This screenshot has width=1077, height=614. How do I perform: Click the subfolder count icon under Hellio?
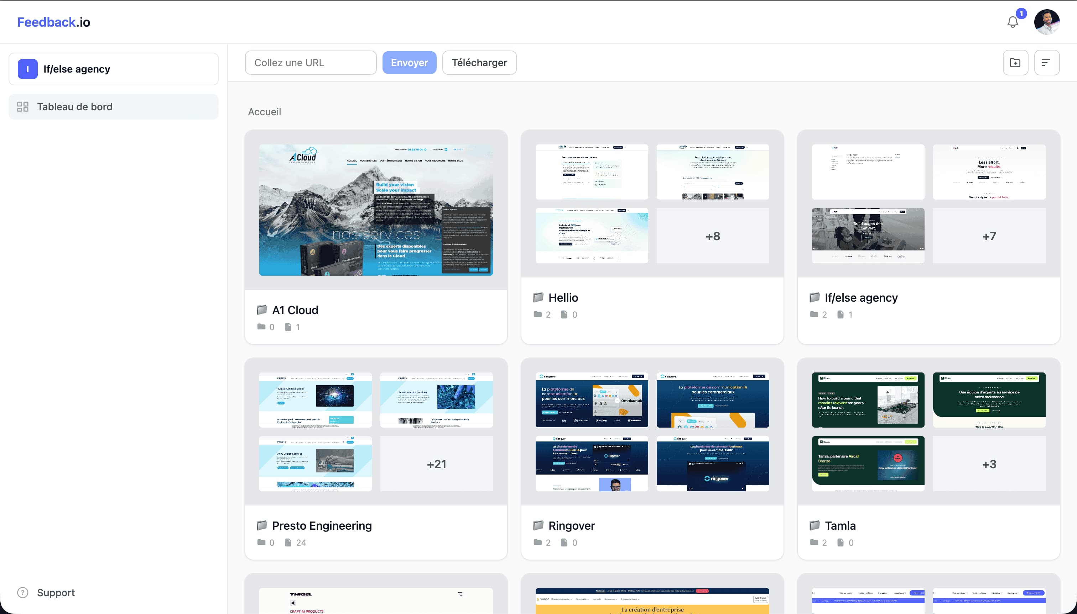(x=537, y=314)
